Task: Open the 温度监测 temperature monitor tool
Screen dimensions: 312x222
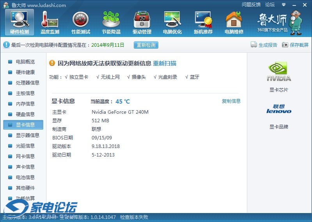Action: point(50,22)
